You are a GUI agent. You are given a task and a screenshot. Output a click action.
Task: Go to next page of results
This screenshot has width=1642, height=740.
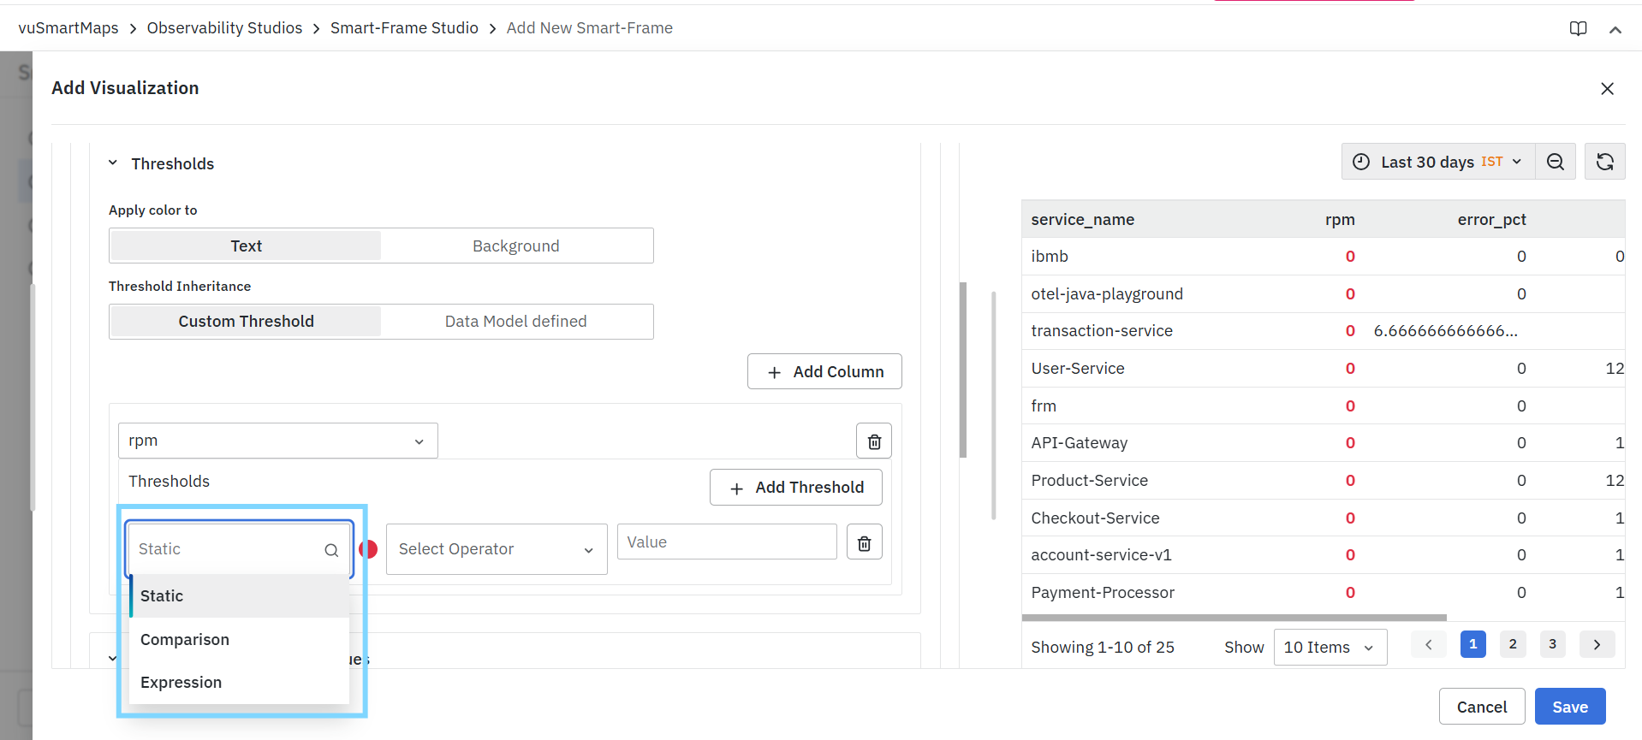pyautogui.click(x=1597, y=644)
